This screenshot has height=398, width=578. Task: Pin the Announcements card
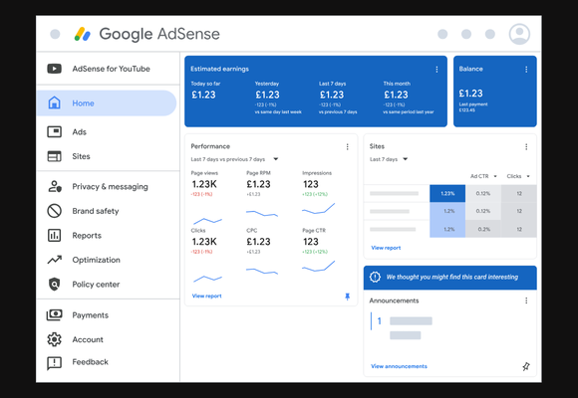(526, 366)
